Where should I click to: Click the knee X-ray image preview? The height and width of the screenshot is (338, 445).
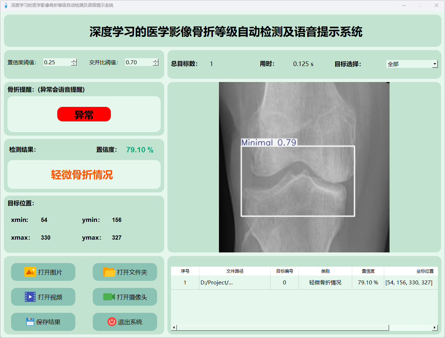[304, 167]
